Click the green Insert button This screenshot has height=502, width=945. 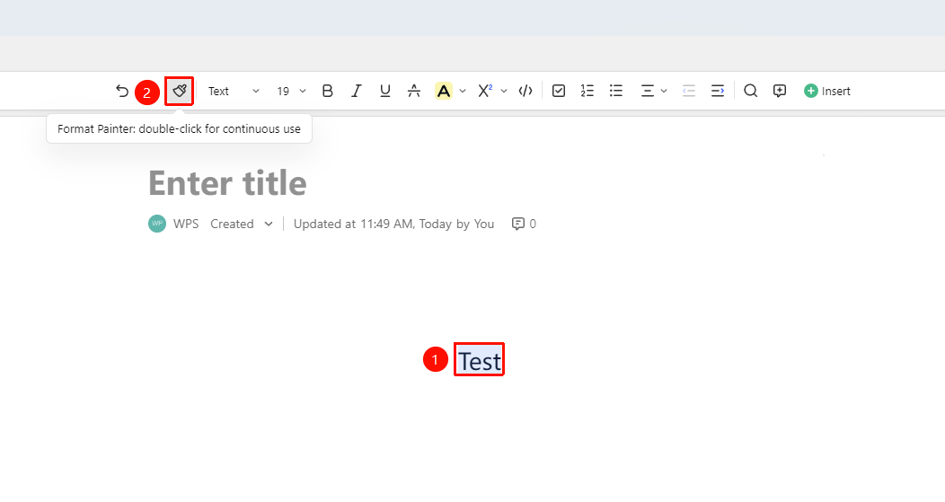[x=826, y=91]
